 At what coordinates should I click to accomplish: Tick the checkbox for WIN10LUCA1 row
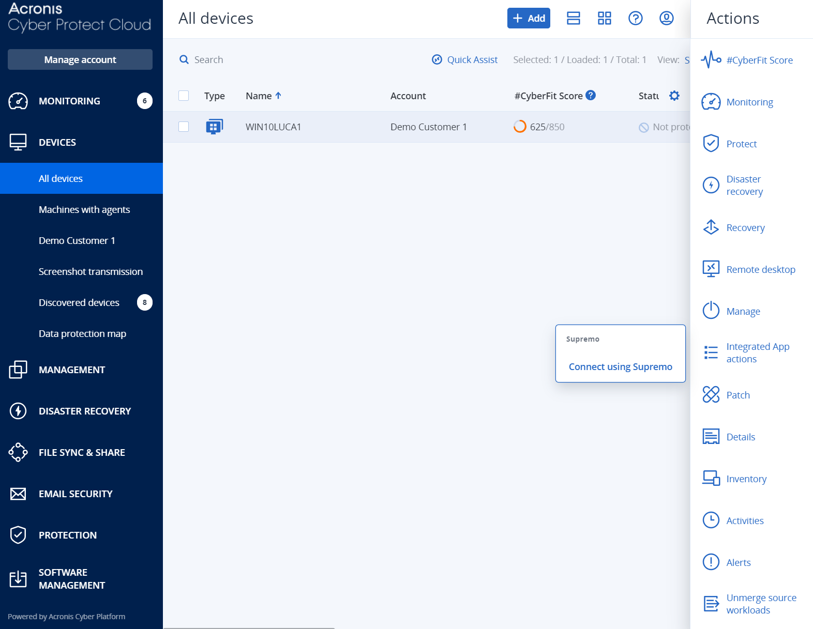point(184,127)
